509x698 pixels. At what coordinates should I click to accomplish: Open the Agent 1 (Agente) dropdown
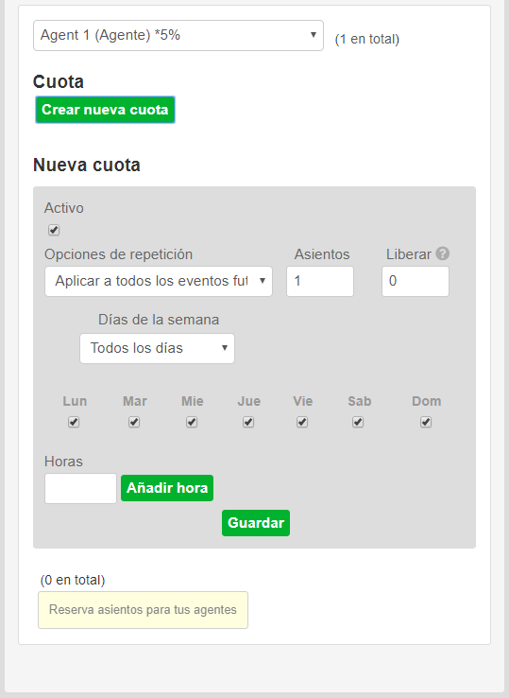[178, 35]
